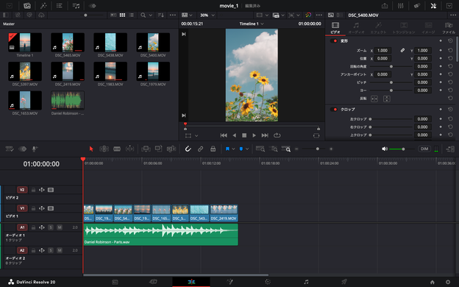Screen dimensions: 459x287
Task: Open the Timeline 1 name dropdown
Action: point(252,24)
